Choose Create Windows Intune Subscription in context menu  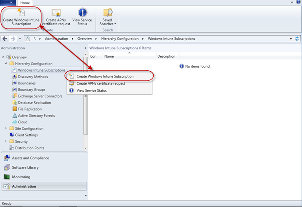[x=110, y=76]
